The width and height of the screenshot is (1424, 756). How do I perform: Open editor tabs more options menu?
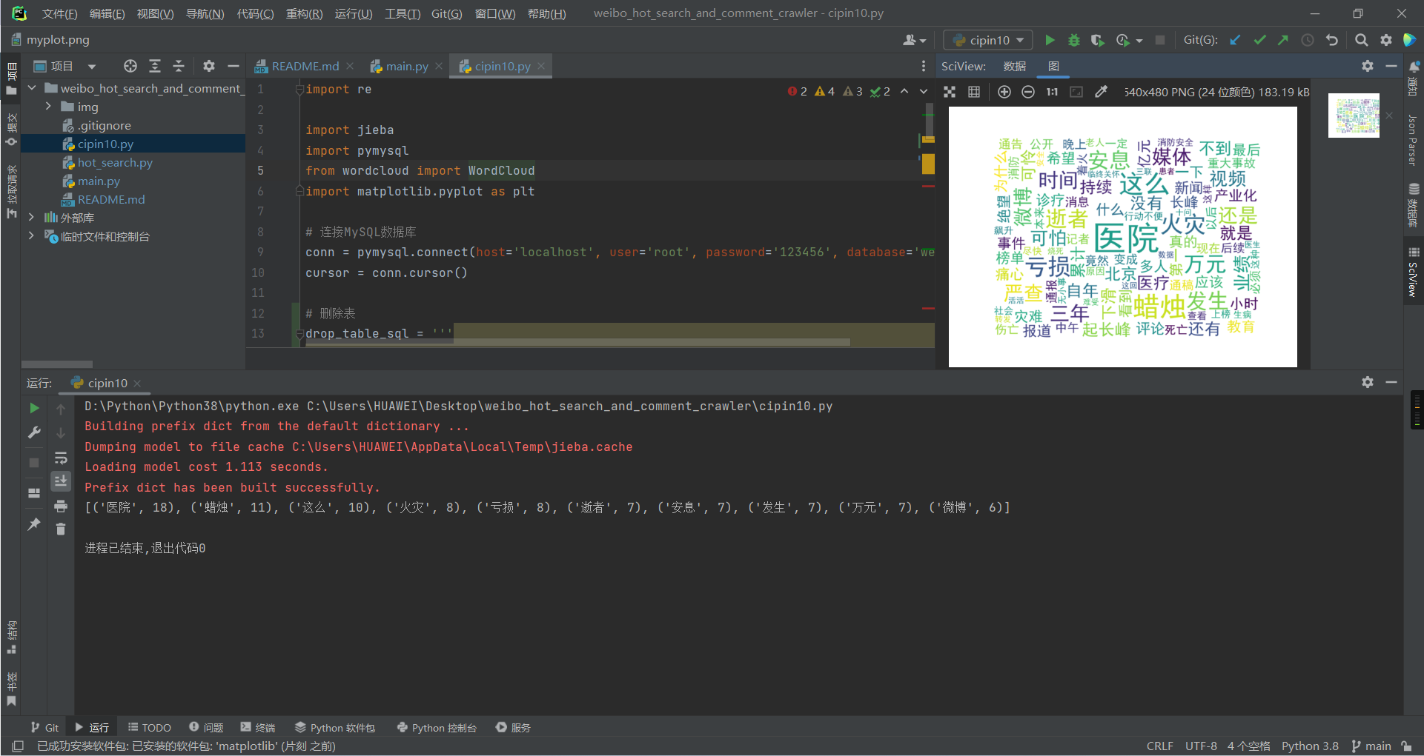coord(924,67)
